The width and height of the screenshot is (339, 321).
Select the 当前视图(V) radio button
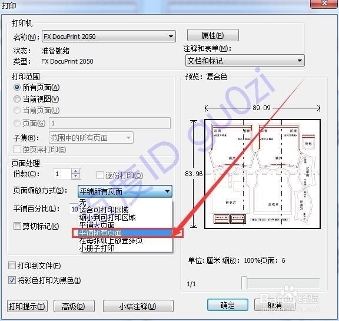pos(17,99)
